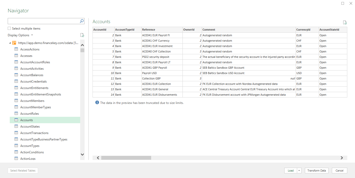The image size is (355, 178).
Task: Click the ActionConditions table icon
Action: (16, 152)
